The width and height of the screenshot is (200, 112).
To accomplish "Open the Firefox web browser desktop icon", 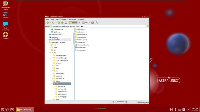I will click(6, 5).
